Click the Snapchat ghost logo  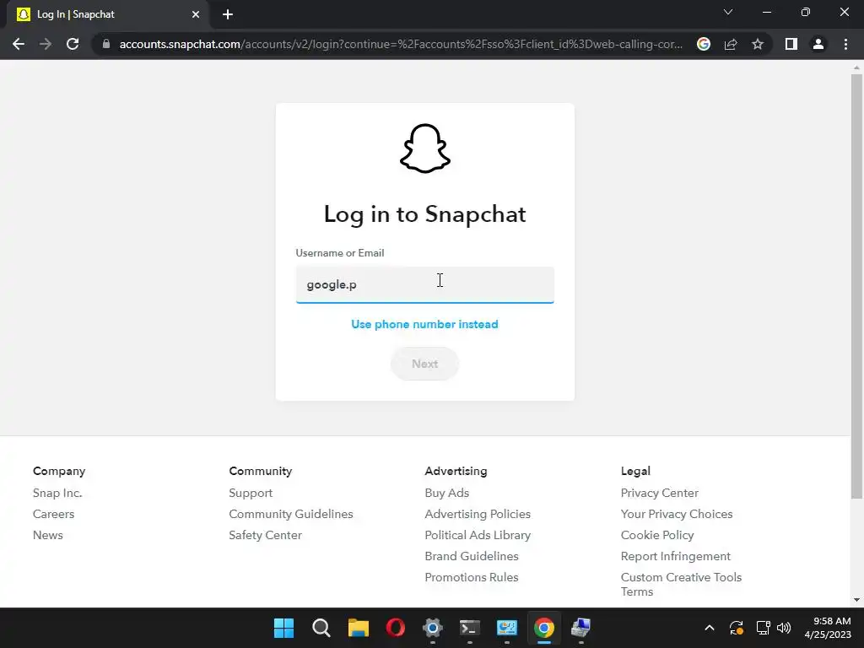pyautogui.click(x=425, y=148)
